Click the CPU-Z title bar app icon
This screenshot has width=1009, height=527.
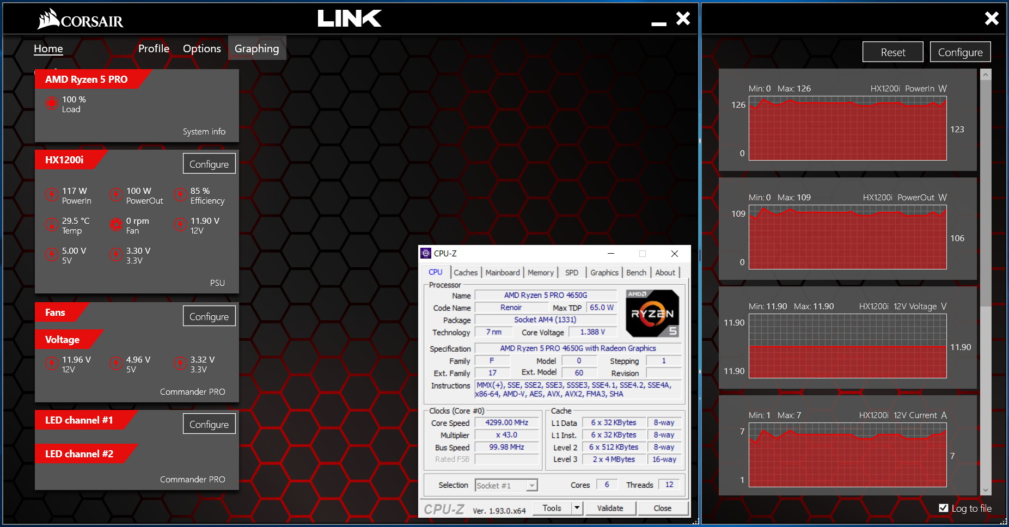pyautogui.click(x=426, y=253)
